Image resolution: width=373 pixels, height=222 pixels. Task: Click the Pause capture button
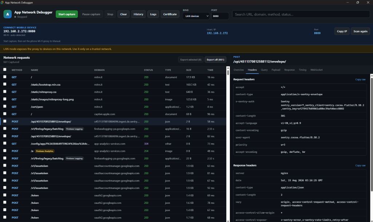click(91, 14)
